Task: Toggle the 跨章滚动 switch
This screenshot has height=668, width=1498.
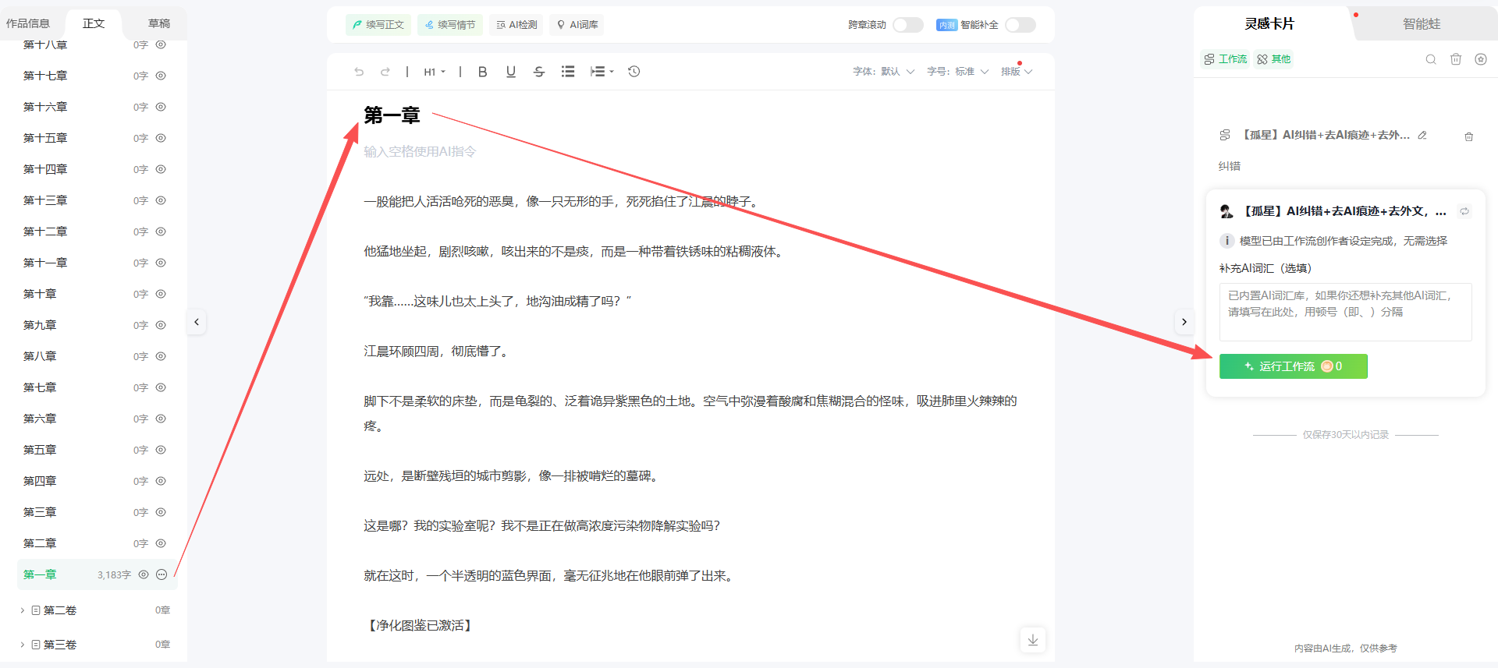Action: tap(908, 25)
